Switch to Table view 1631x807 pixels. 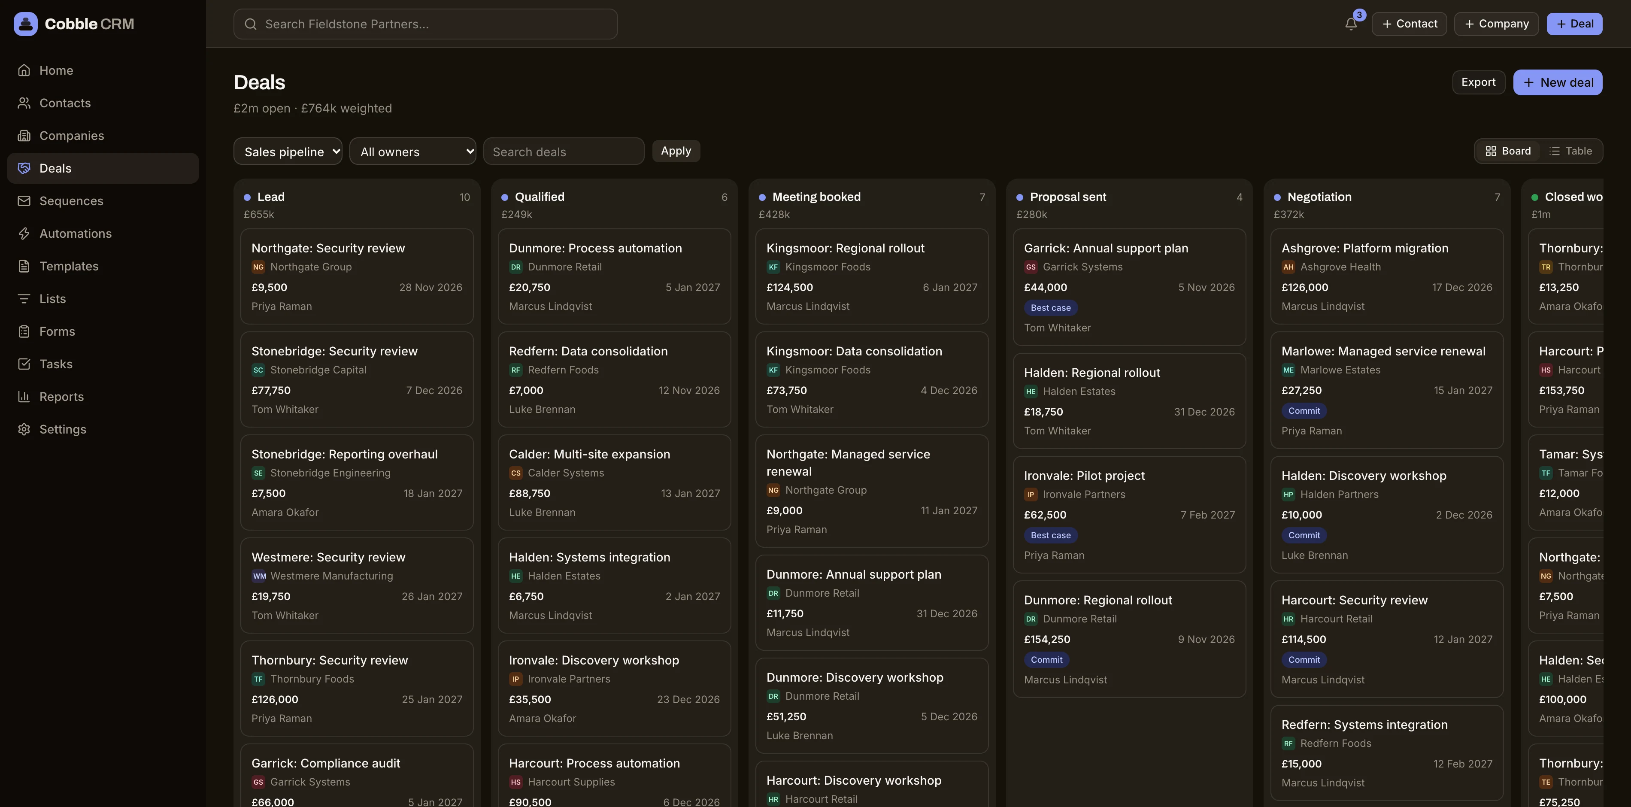point(1570,152)
